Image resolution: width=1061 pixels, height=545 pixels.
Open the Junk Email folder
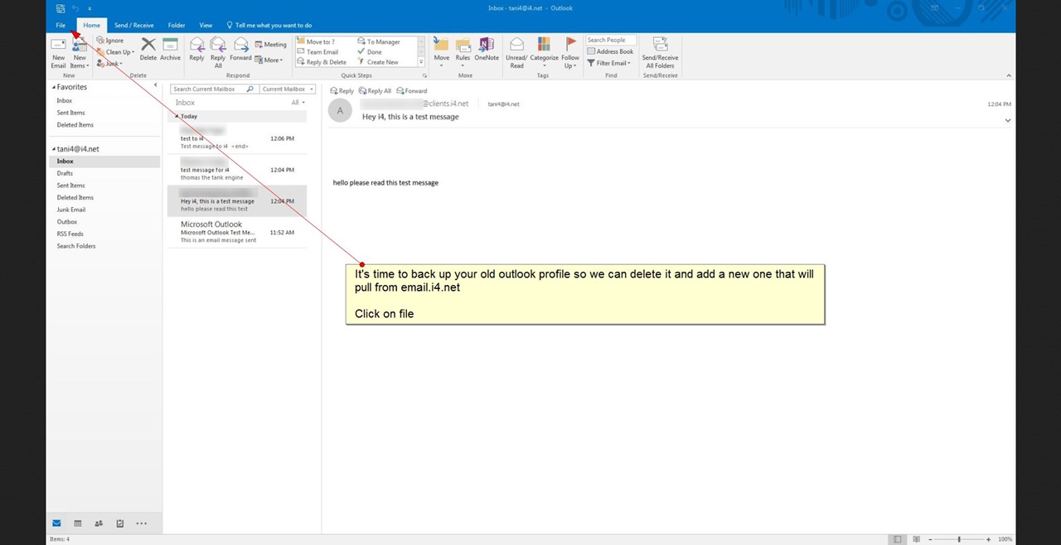pyautogui.click(x=71, y=210)
